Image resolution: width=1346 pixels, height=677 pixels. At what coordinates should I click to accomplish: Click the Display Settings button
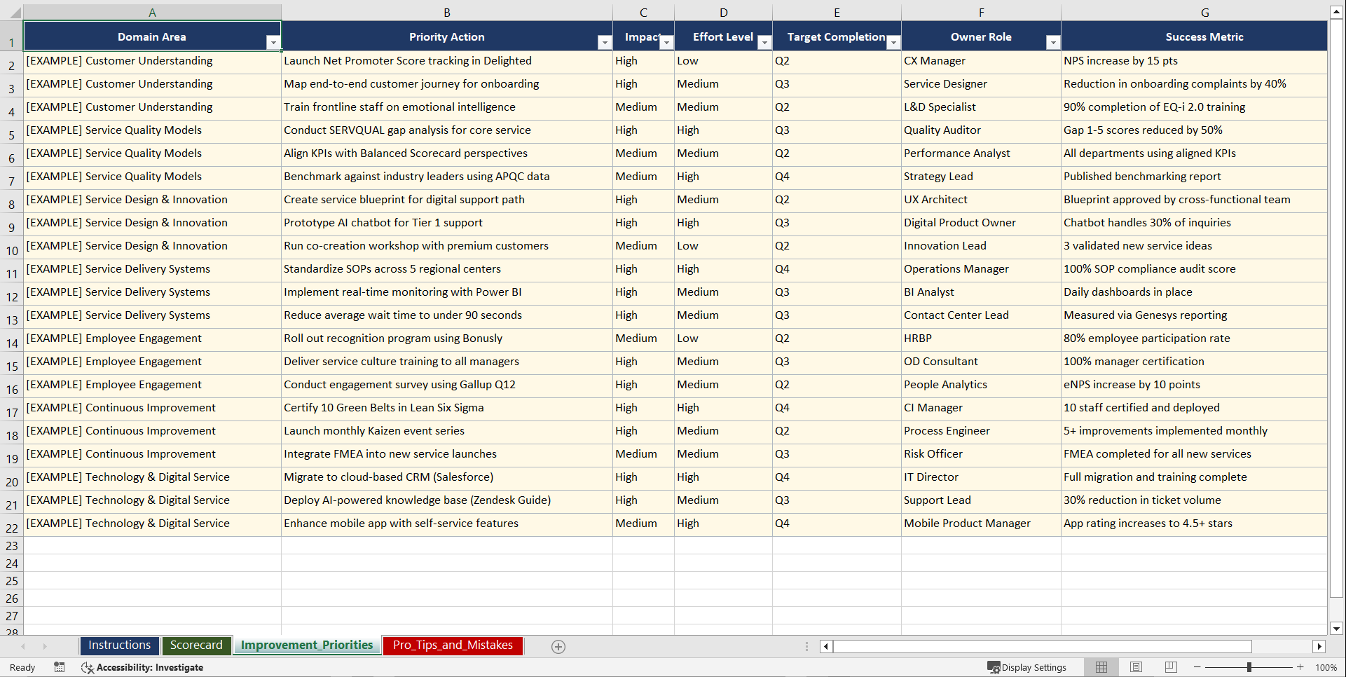click(1028, 667)
